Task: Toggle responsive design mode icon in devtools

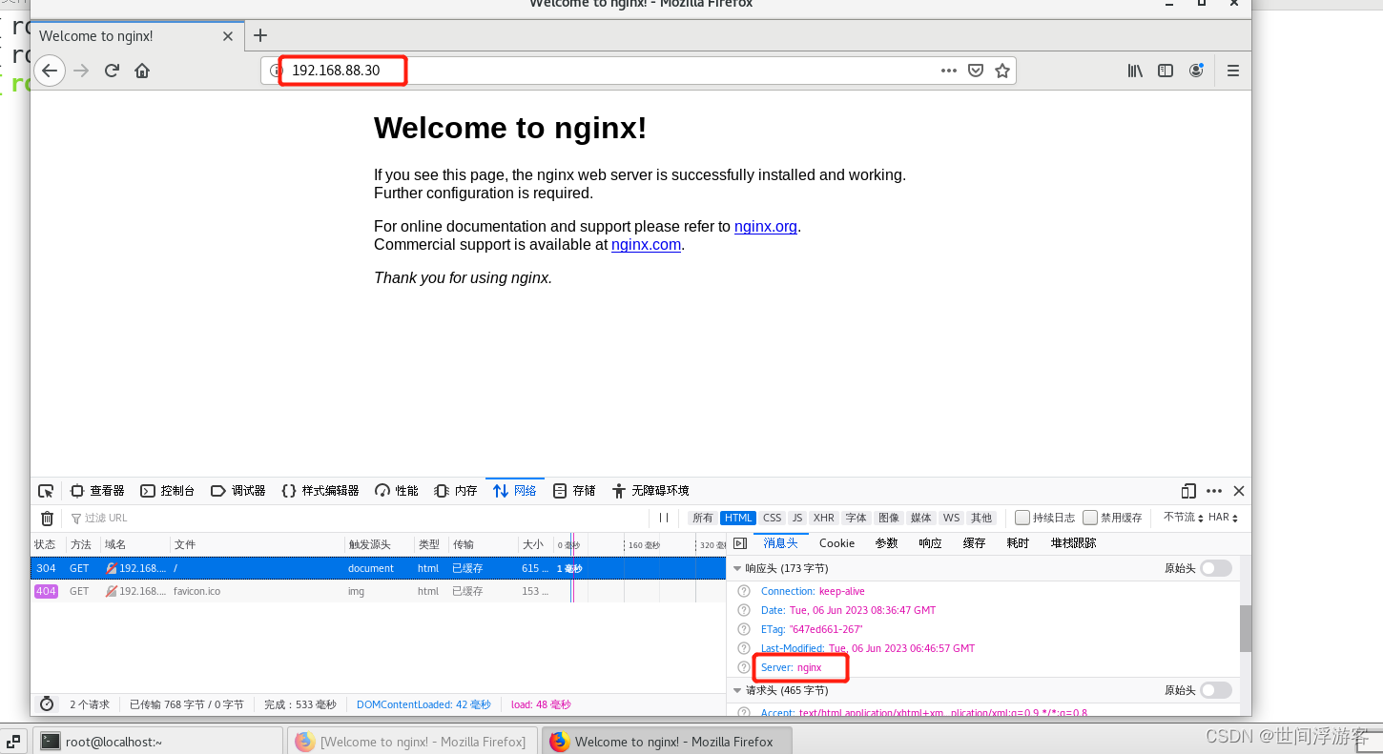Action: click(x=1188, y=491)
